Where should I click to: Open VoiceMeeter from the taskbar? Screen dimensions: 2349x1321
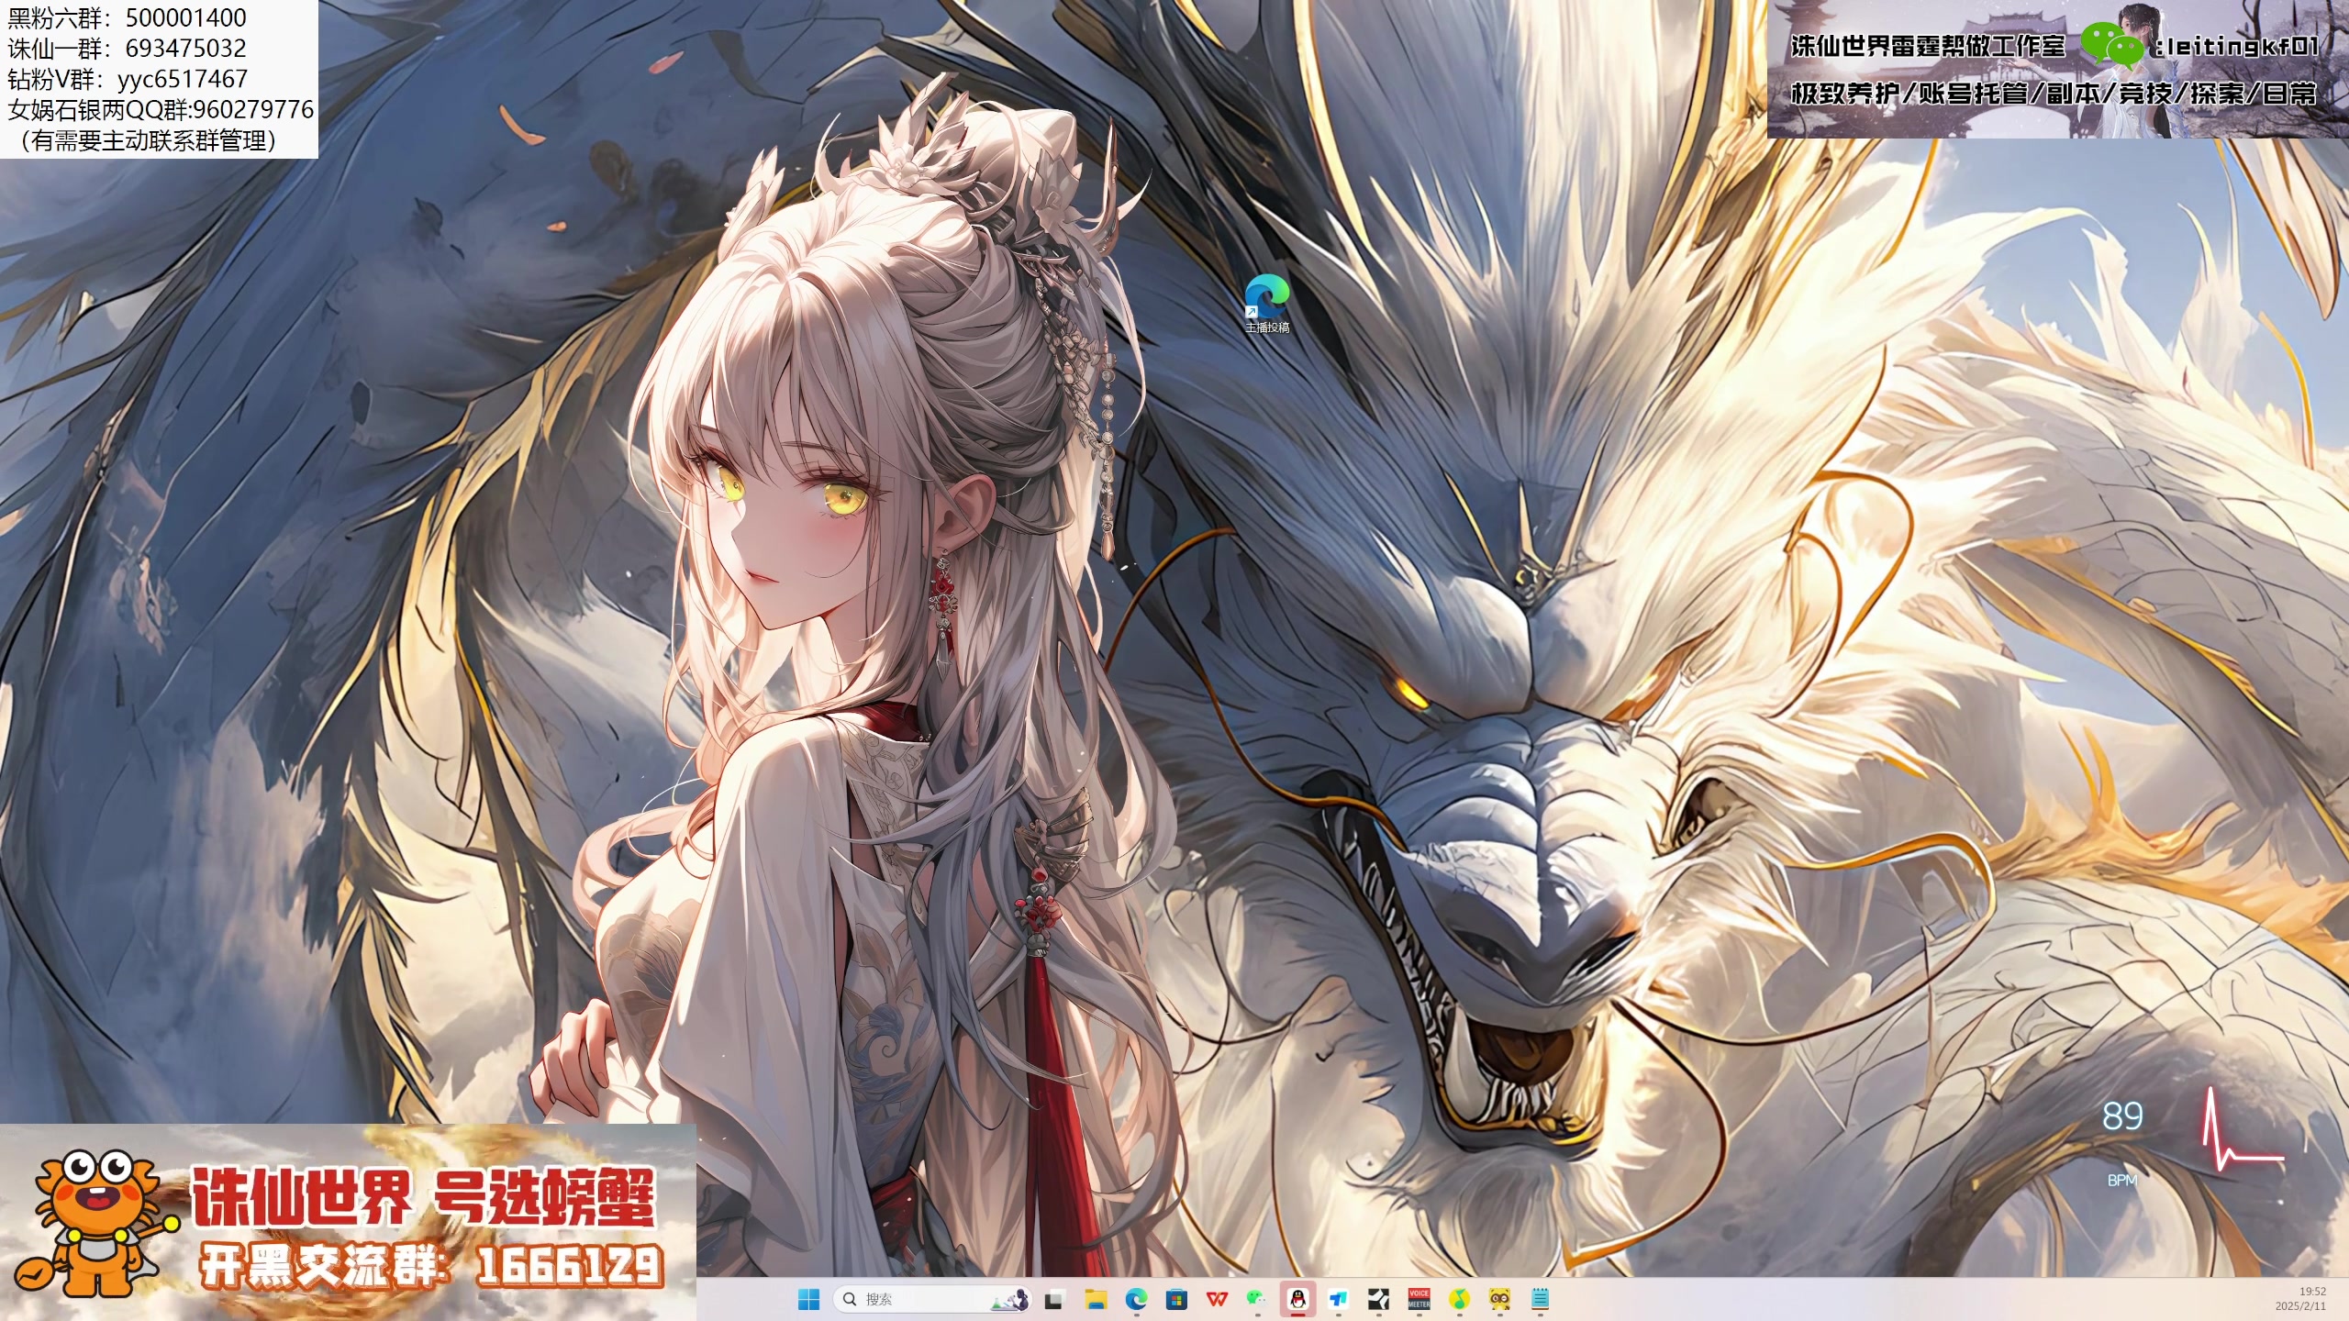1419,1300
